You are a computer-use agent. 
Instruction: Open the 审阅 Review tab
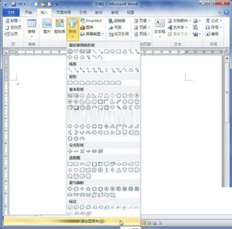pyautogui.click(x=115, y=12)
